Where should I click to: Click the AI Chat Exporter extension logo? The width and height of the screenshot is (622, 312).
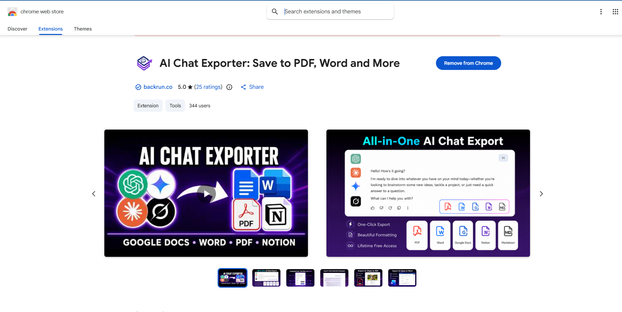click(x=144, y=63)
